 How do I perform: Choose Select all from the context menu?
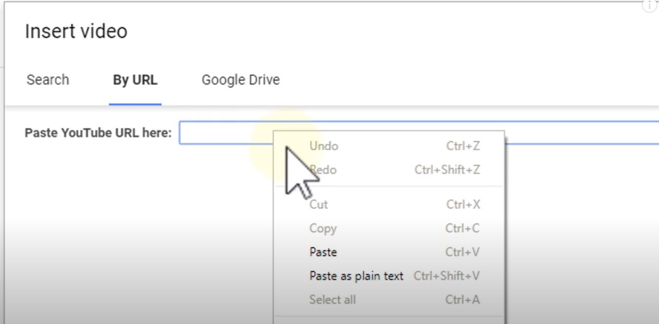(332, 300)
